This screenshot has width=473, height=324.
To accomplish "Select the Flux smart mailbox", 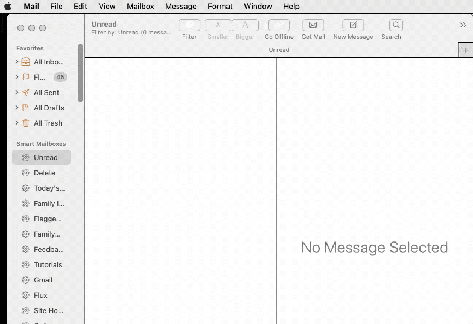I will [x=42, y=295].
